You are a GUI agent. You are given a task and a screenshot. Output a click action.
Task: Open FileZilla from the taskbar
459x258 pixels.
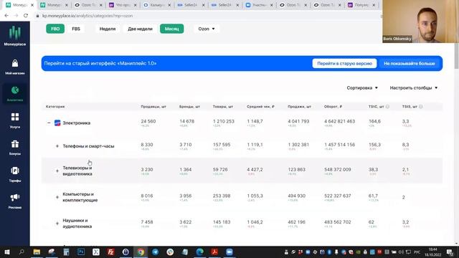[110, 252]
